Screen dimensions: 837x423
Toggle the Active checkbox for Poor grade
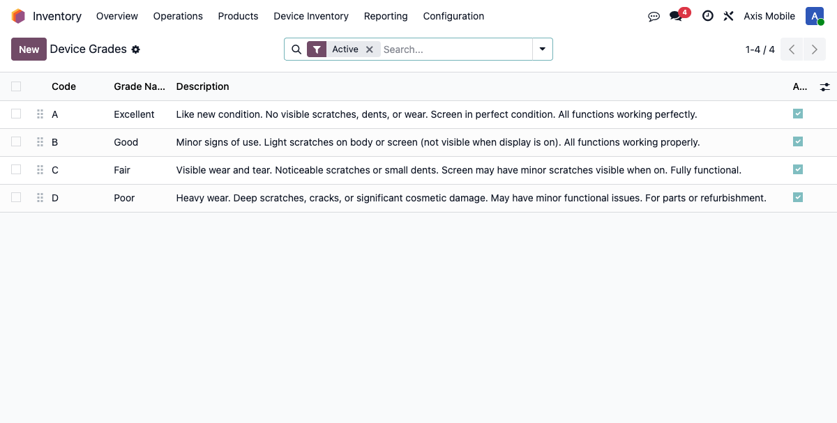798,197
